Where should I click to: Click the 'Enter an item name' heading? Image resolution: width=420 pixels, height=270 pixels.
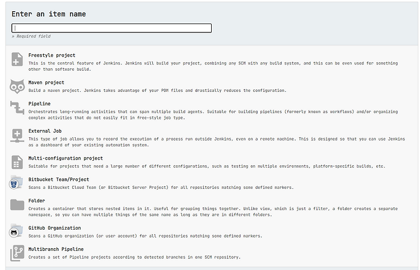(x=49, y=14)
